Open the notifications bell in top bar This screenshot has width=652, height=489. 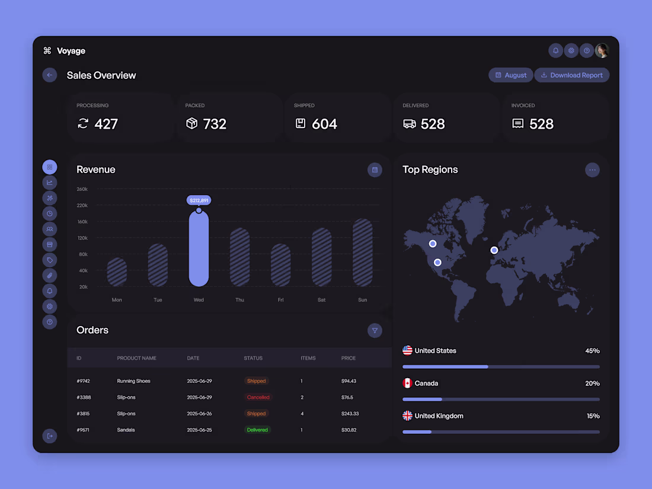[555, 50]
